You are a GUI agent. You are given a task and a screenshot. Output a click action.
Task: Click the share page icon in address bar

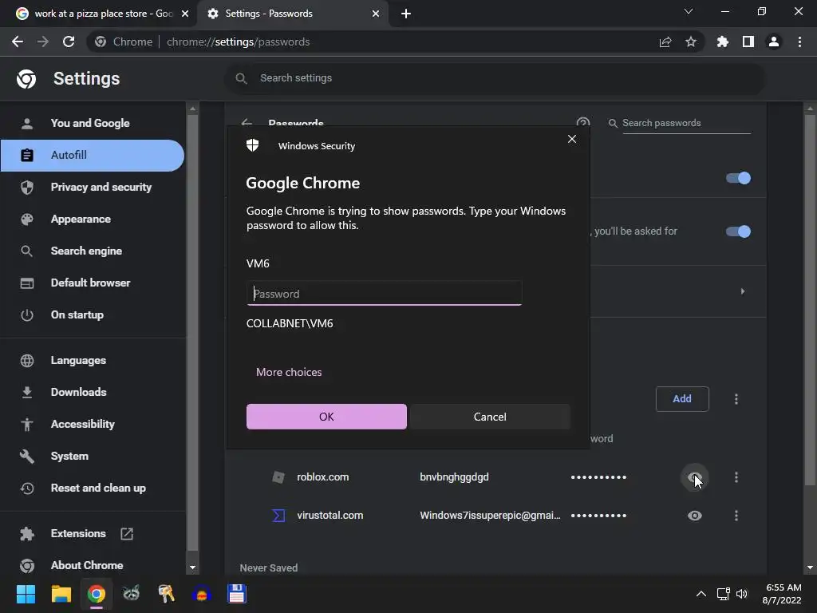[665, 42]
